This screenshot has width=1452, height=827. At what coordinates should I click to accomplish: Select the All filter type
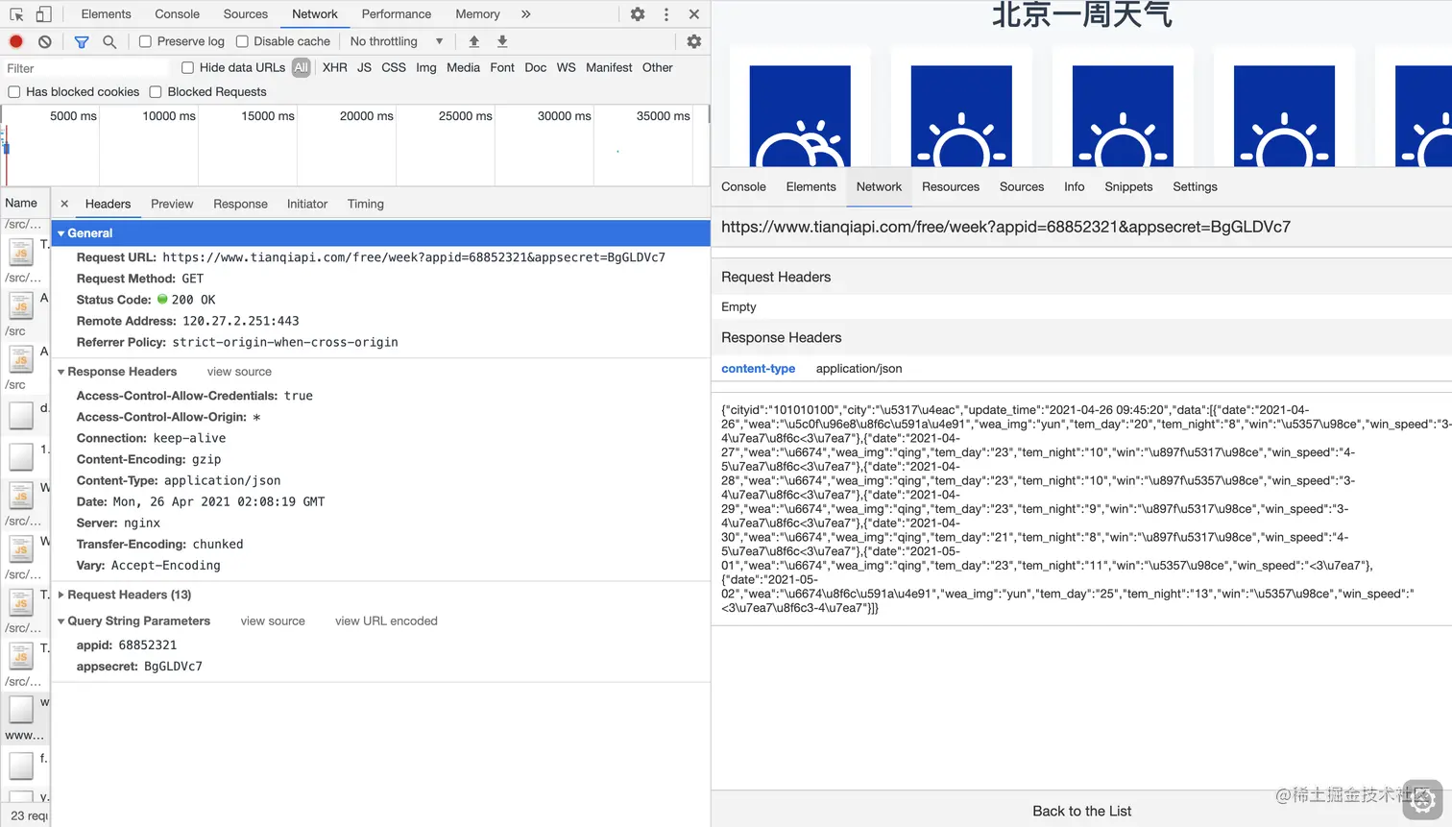click(302, 67)
